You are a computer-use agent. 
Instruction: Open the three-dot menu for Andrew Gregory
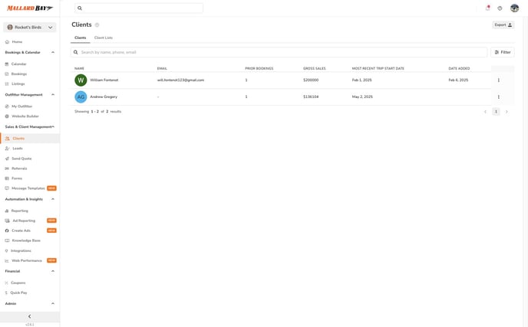(x=498, y=96)
